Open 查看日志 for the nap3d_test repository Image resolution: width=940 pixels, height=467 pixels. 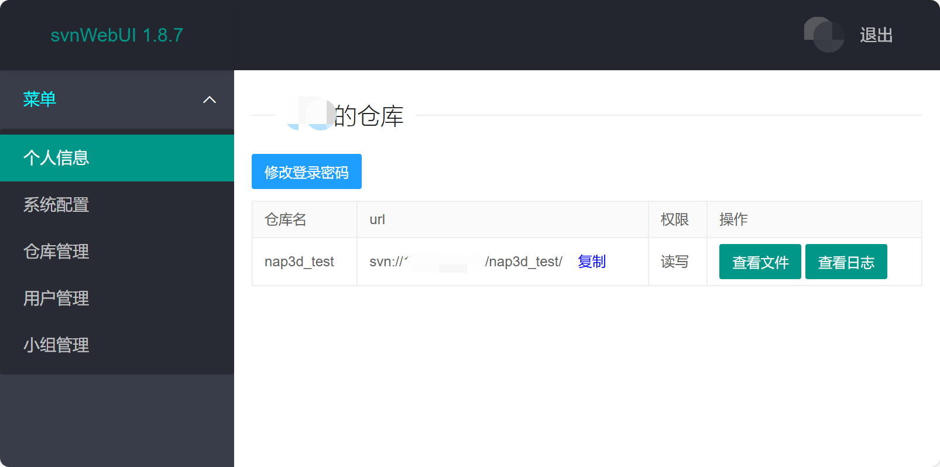[x=846, y=262]
